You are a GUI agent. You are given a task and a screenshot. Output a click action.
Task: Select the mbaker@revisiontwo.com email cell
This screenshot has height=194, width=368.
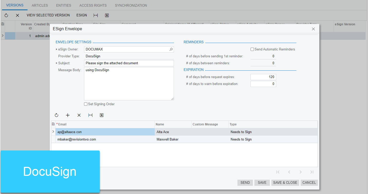click(x=105, y=139)
